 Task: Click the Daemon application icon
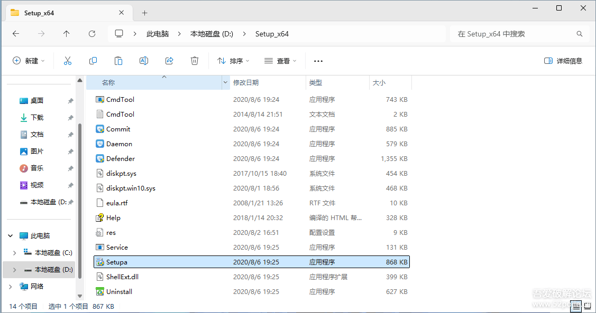pyautogui.click(x=99, y=144)
